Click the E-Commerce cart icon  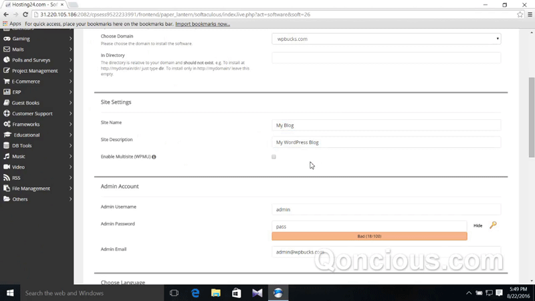point(7,82)
